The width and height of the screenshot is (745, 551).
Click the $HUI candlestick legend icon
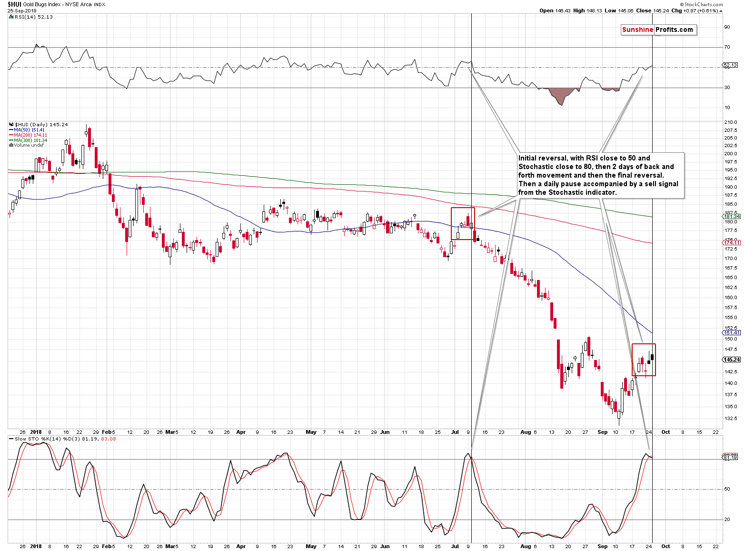[x=11, y=124]
